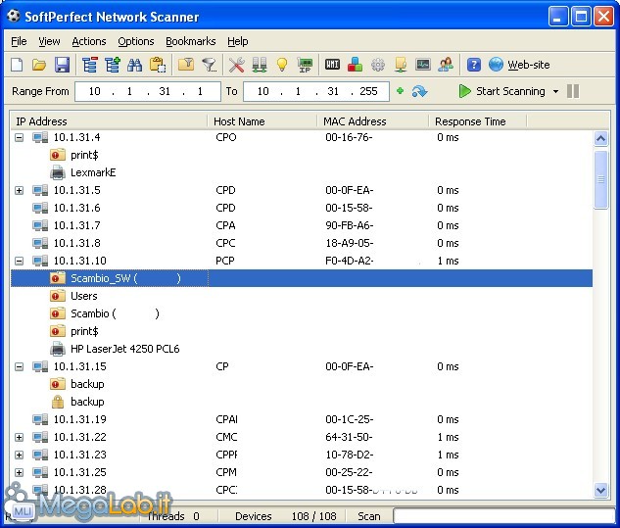Click host name CPAI cell
620x528 pixels.
(x=226, y=419)
